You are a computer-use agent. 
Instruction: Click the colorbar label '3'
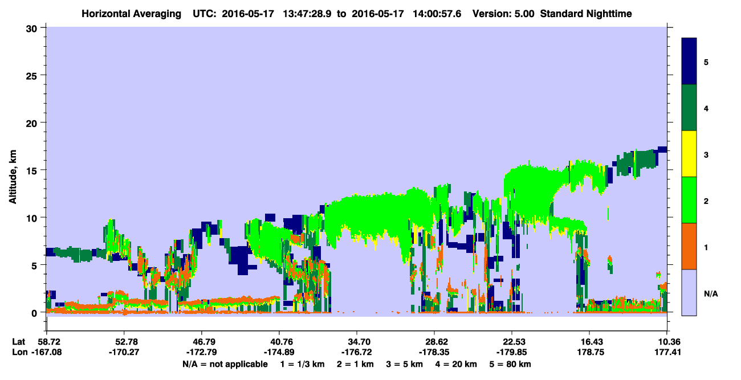tap(706, 154)
